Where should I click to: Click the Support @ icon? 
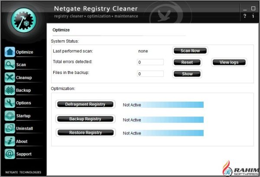pos(10,154)
